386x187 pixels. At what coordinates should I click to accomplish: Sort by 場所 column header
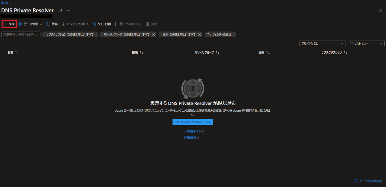[x=264, y=52]
